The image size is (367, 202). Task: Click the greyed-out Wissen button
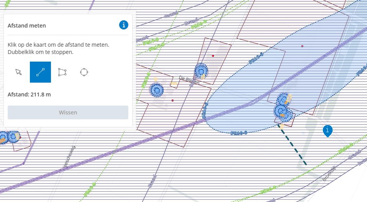(68, 112)
